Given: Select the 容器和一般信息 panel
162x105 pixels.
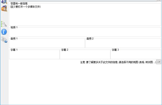Looking at the screenshot, I should (x=85, y=15).
